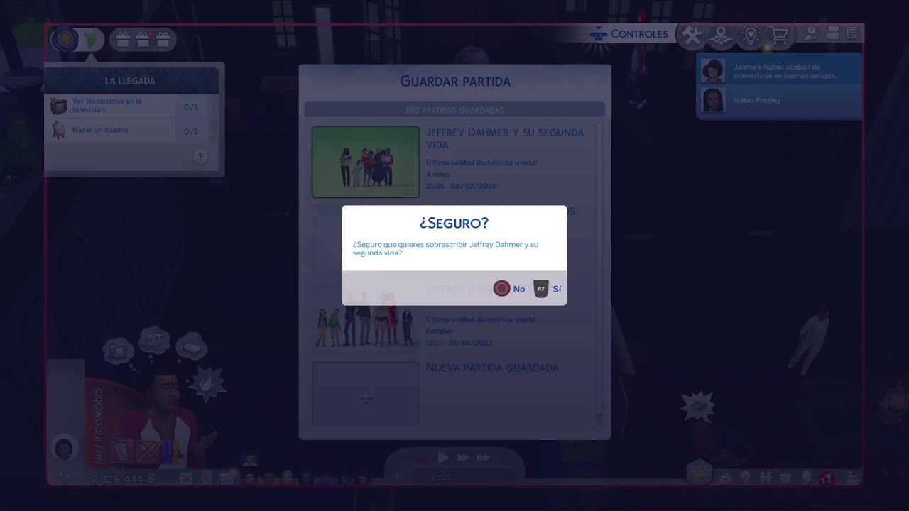
Task: Open the relationships two-people icon
Action: (766, 478)
